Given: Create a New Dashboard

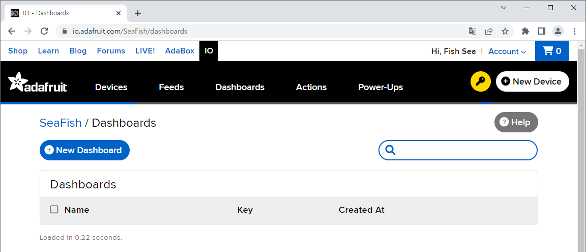Looking at the screenshot, I should 84,150.
